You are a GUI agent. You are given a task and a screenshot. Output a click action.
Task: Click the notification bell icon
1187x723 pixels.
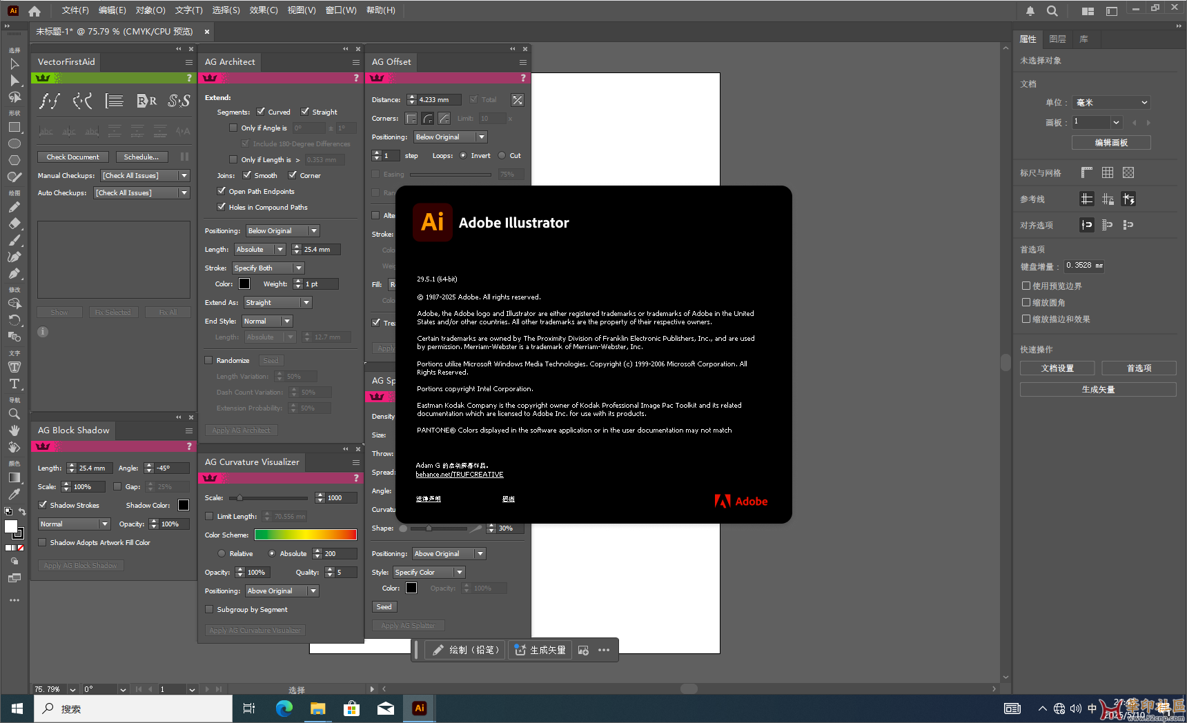click(1030, 11)
